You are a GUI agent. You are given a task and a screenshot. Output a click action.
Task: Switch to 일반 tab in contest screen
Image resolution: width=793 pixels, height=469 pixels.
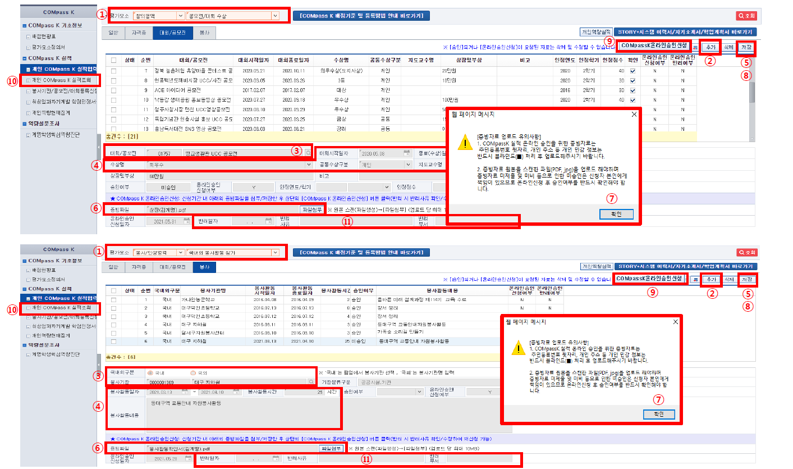click(x=113, y=33)
